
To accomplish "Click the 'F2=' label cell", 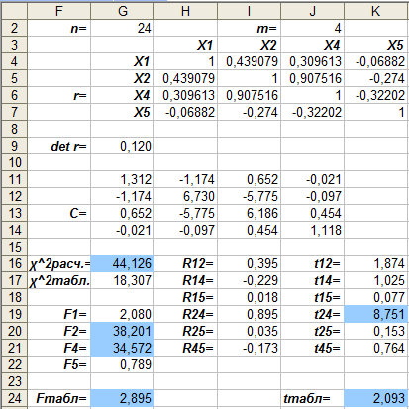I will [58, 331].
